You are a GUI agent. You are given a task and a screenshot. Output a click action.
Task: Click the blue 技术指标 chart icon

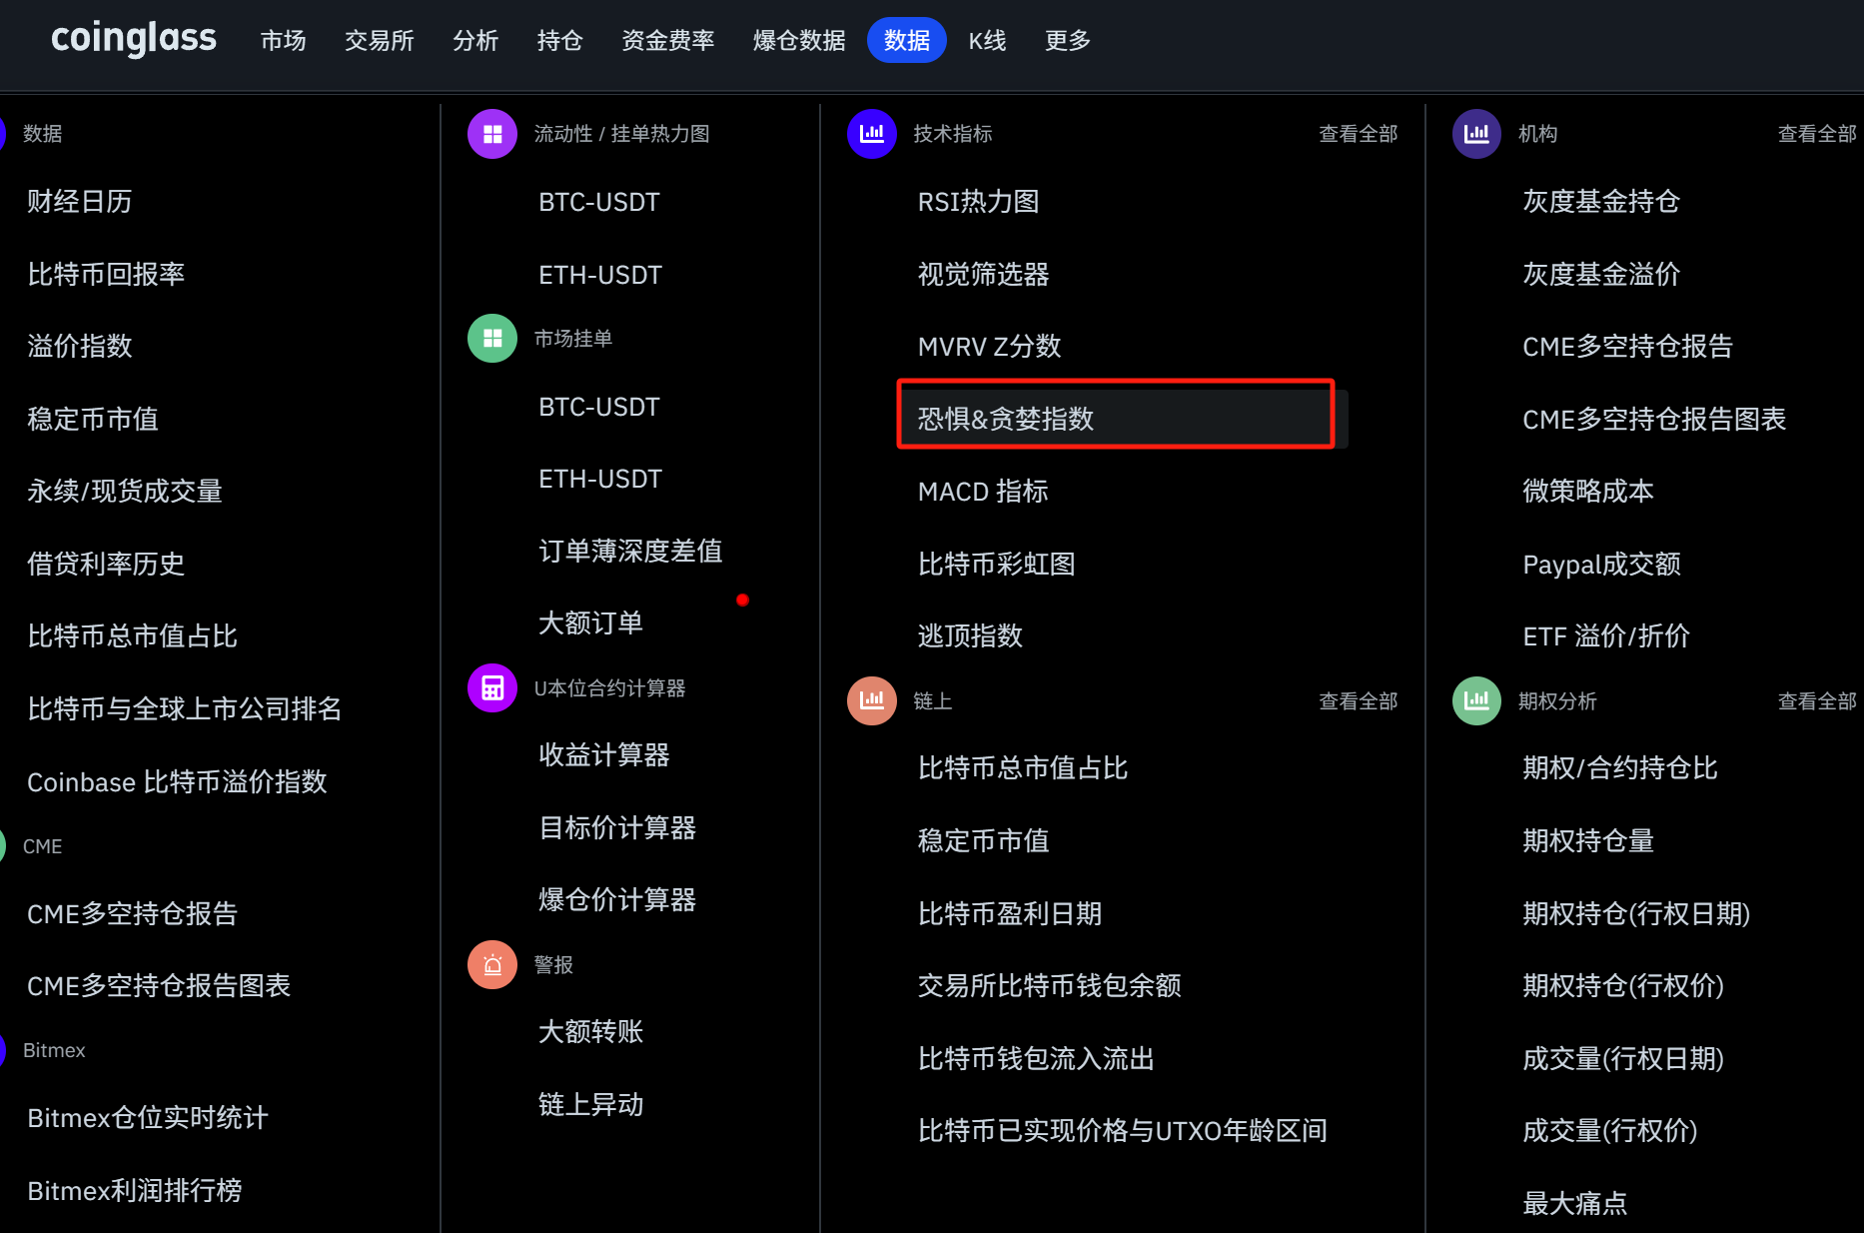coord(872,134)
